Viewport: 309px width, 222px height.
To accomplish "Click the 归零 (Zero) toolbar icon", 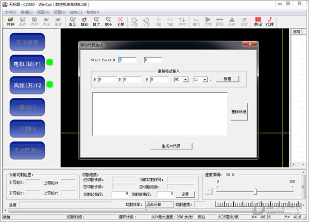I will click(244, 22).
